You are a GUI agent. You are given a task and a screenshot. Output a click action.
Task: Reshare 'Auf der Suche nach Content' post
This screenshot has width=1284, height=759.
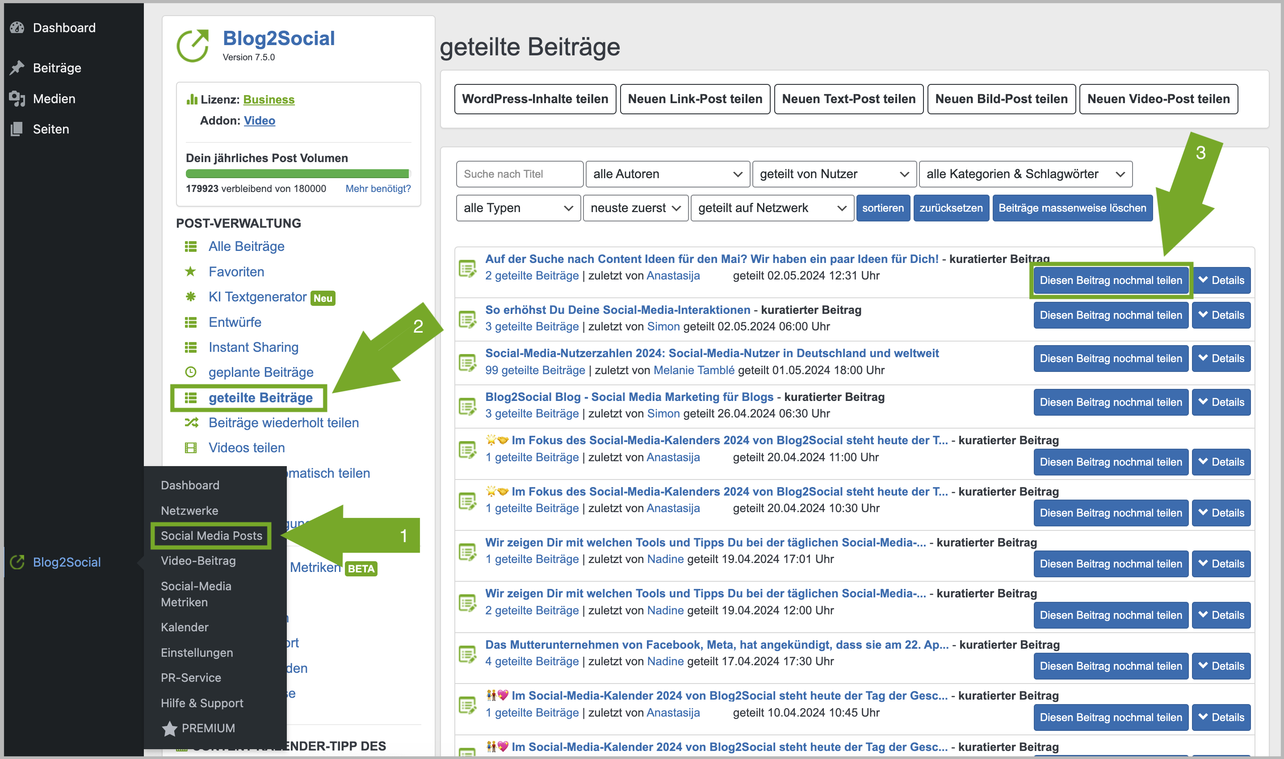[x=1111, y=280]
